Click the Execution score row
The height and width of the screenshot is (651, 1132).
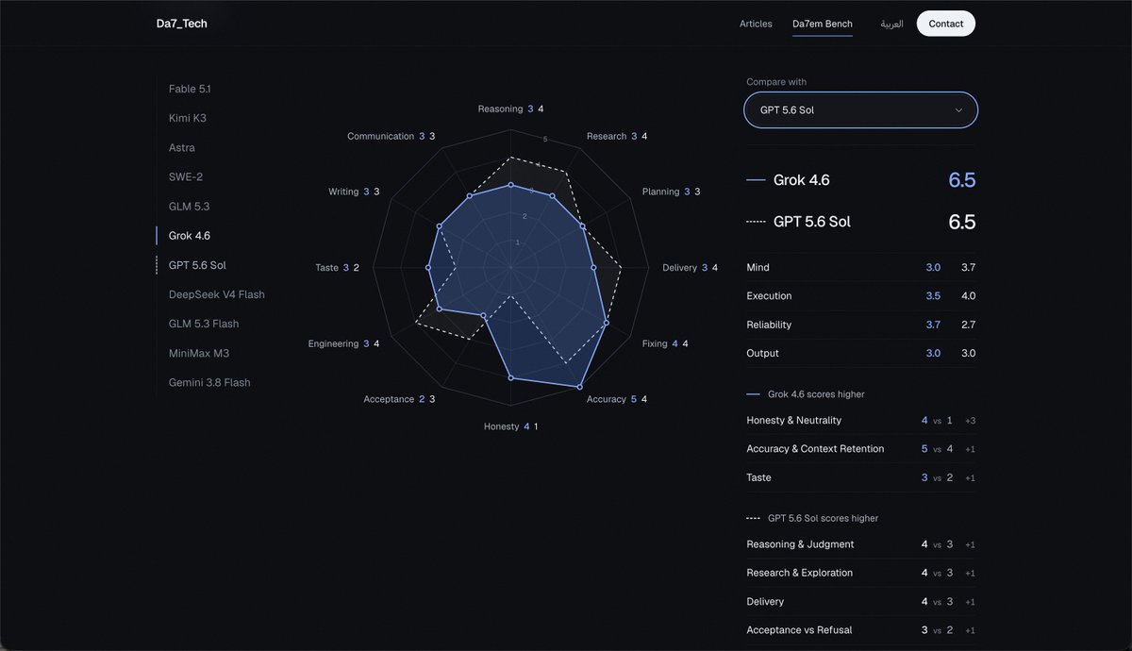coord(860,296)
